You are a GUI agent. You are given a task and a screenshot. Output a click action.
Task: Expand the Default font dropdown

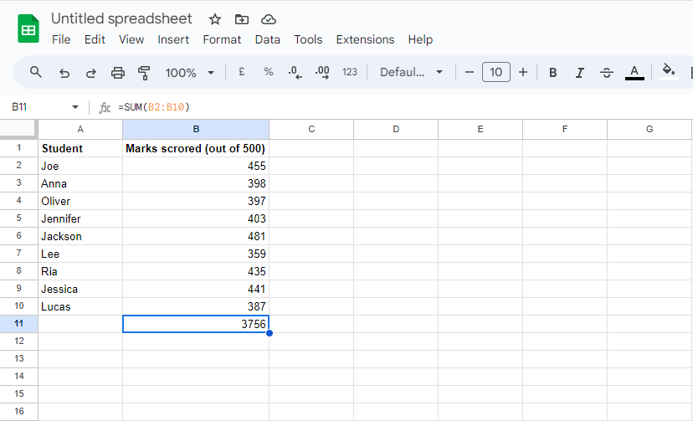click(x=411, y=73)
